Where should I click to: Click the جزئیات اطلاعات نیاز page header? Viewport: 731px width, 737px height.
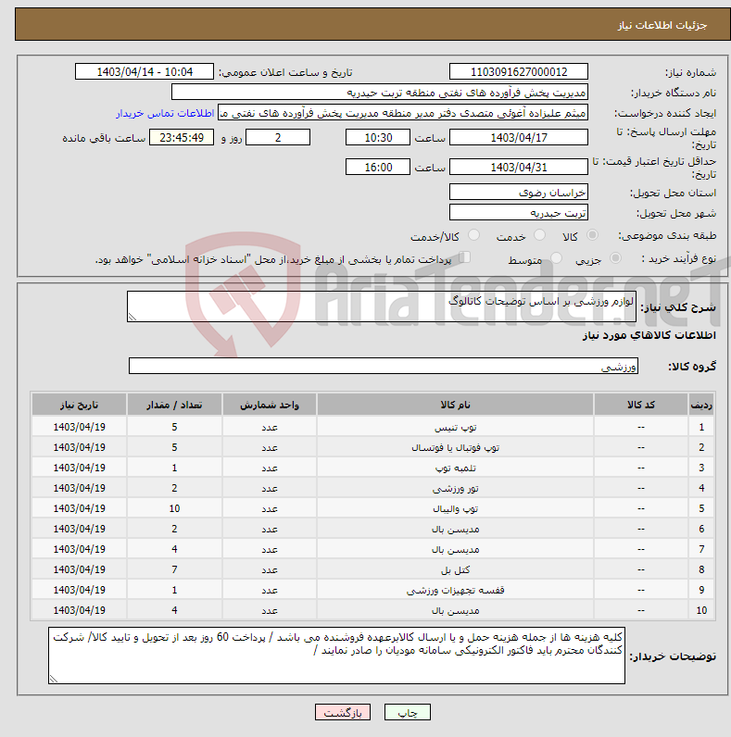click(662, 25)
